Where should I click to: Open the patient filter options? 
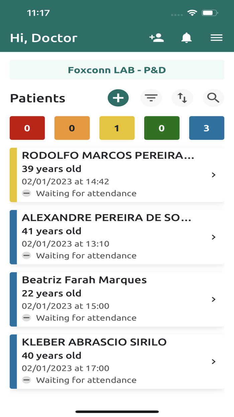coord(151,98)
